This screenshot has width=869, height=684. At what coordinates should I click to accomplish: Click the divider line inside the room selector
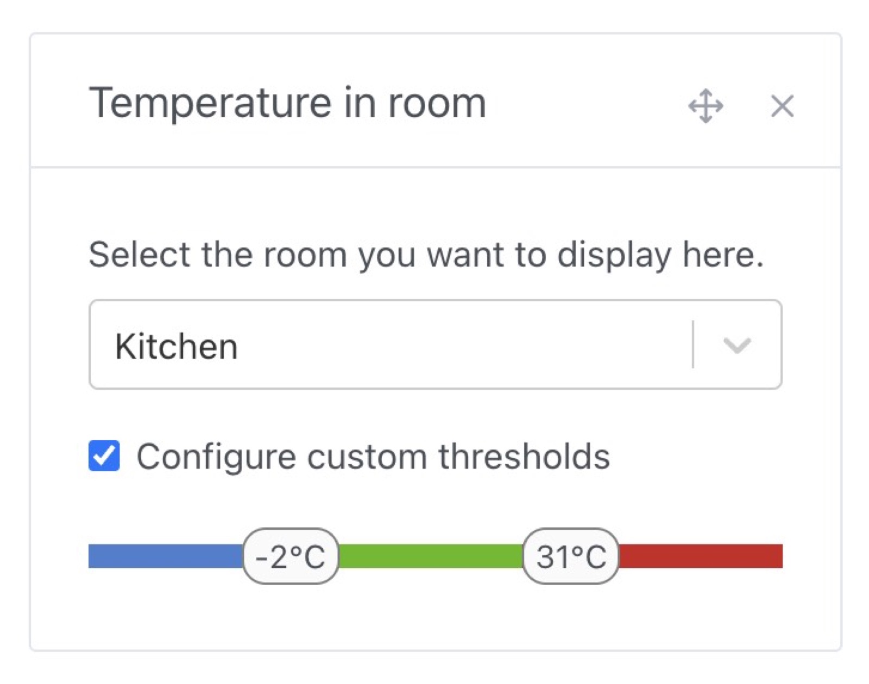[694, 343]
